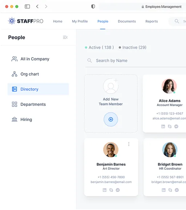
Task: Click the Account Manager job title
Action: click(x=170, y=105)
